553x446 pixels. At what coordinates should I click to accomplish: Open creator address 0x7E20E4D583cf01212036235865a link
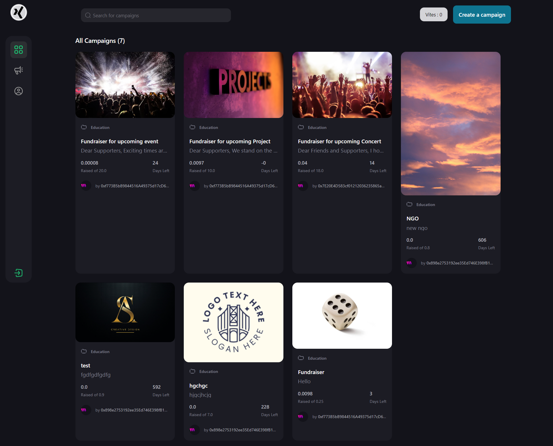click(x=351, y=186)
